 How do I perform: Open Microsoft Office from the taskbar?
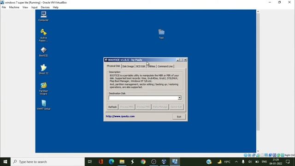100,162
